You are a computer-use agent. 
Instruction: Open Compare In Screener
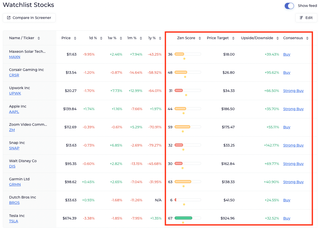coord(29,18)
